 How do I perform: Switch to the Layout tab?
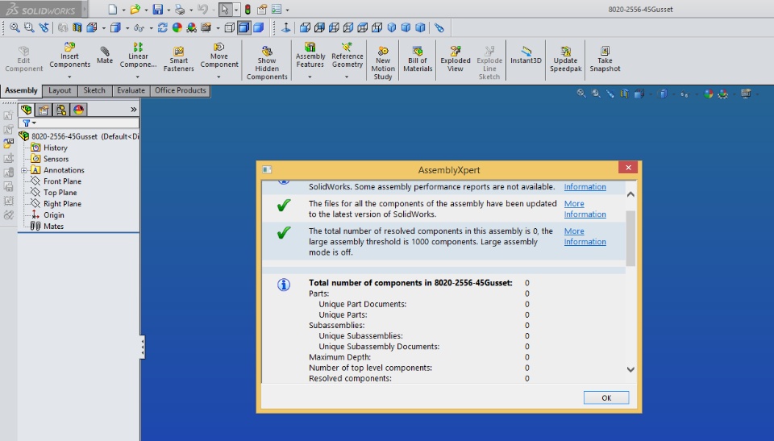pyautogui.click(x=60, y=90)
